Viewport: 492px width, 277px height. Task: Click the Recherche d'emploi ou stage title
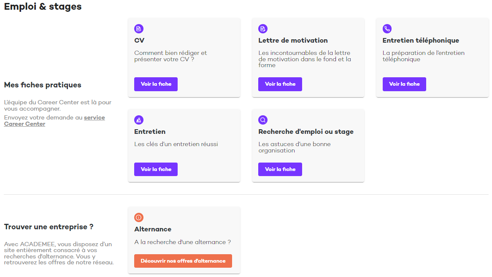[x=305, y=132]
